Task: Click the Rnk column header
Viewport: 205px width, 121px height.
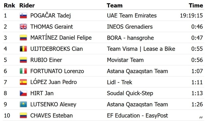Action: (x=9, y=5)
